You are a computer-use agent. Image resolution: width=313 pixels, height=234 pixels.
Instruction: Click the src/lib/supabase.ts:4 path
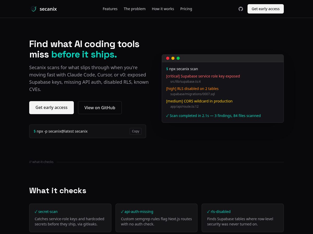185,82
